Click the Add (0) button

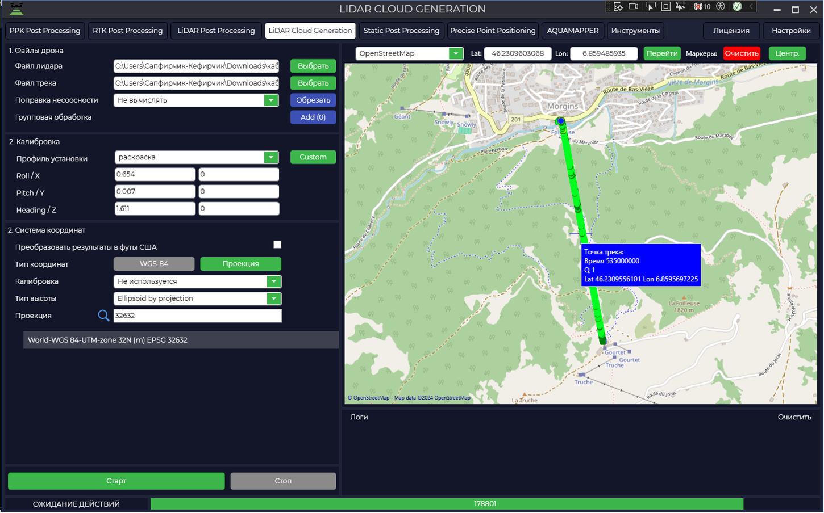point(313,117)
